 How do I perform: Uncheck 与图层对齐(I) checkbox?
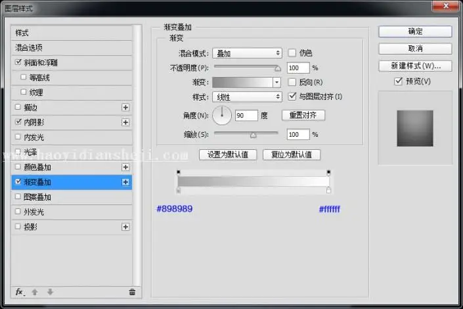(x=292, y=97)
